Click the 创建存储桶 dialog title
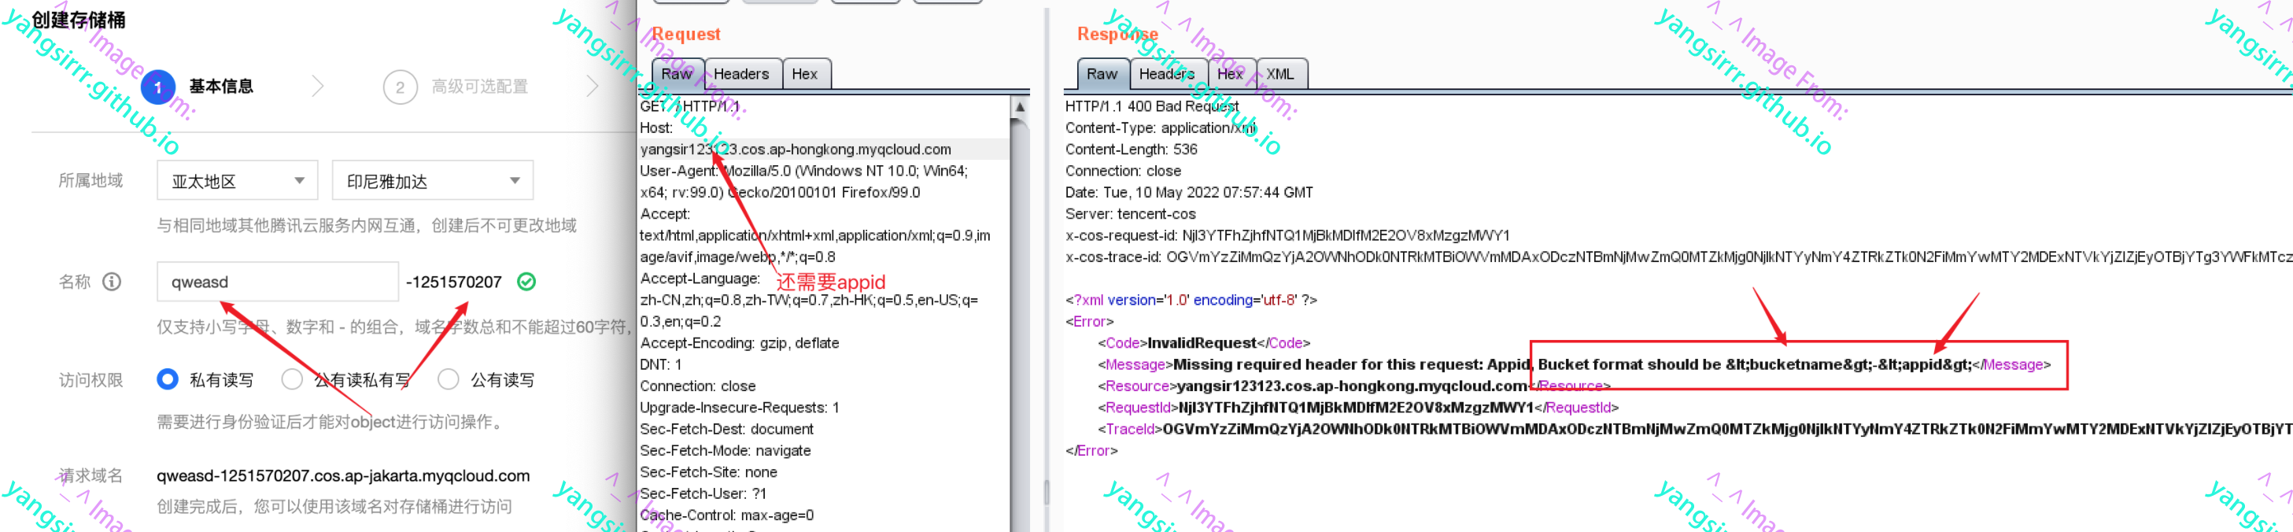The image size is (2293, 532). 79,20
